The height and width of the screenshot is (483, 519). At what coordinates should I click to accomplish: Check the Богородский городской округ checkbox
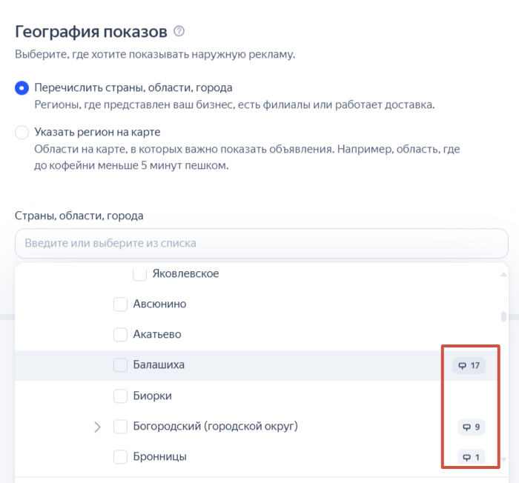(120, 427)
